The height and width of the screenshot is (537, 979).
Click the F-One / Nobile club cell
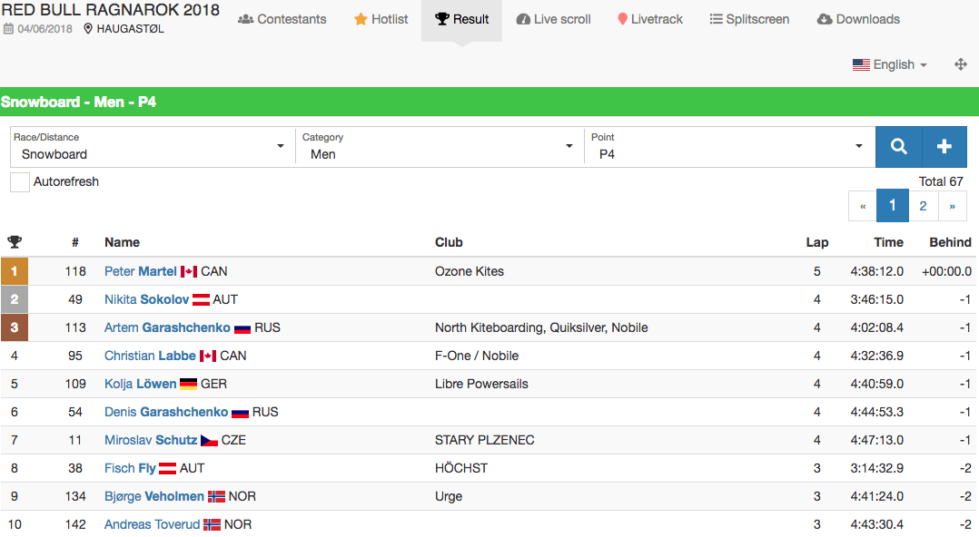click(x=477, y=356)
